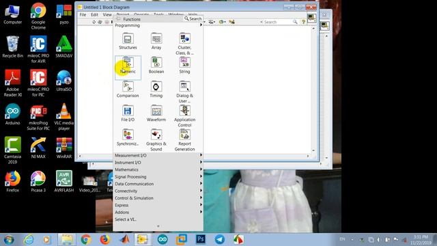
Task: Click the magnifier icon beside toolbar search
Action: 295,22
